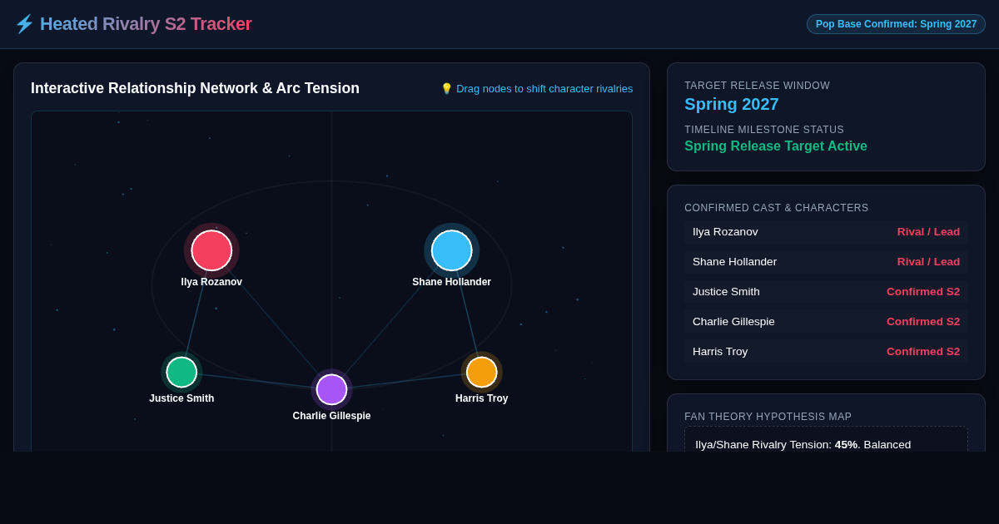Select the Charlie Gillespie cast row
Image resolution: width=999 pixels, height=524 pixels.
tap(826, 322)
